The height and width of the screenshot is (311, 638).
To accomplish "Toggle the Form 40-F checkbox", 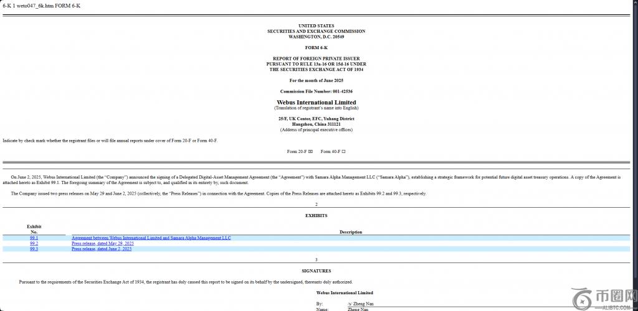I will (343, 152).
